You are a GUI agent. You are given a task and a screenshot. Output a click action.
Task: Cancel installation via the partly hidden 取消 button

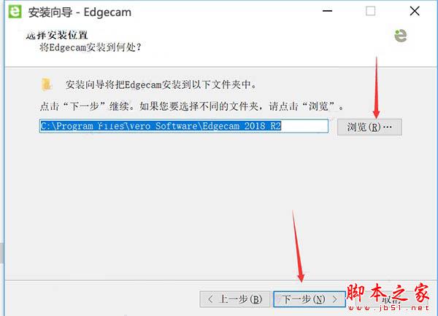pos(391,300)
